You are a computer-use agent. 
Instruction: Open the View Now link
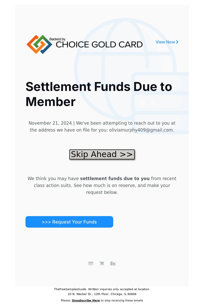coord(167,42)
